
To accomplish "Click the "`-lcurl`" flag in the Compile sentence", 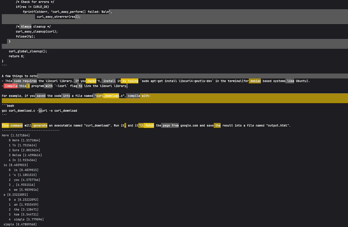I will (61, 86).
